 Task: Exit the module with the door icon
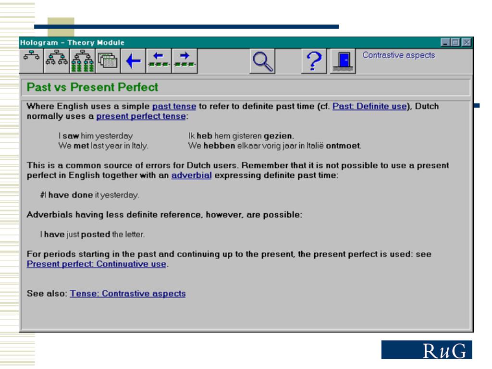coord(343,61)
